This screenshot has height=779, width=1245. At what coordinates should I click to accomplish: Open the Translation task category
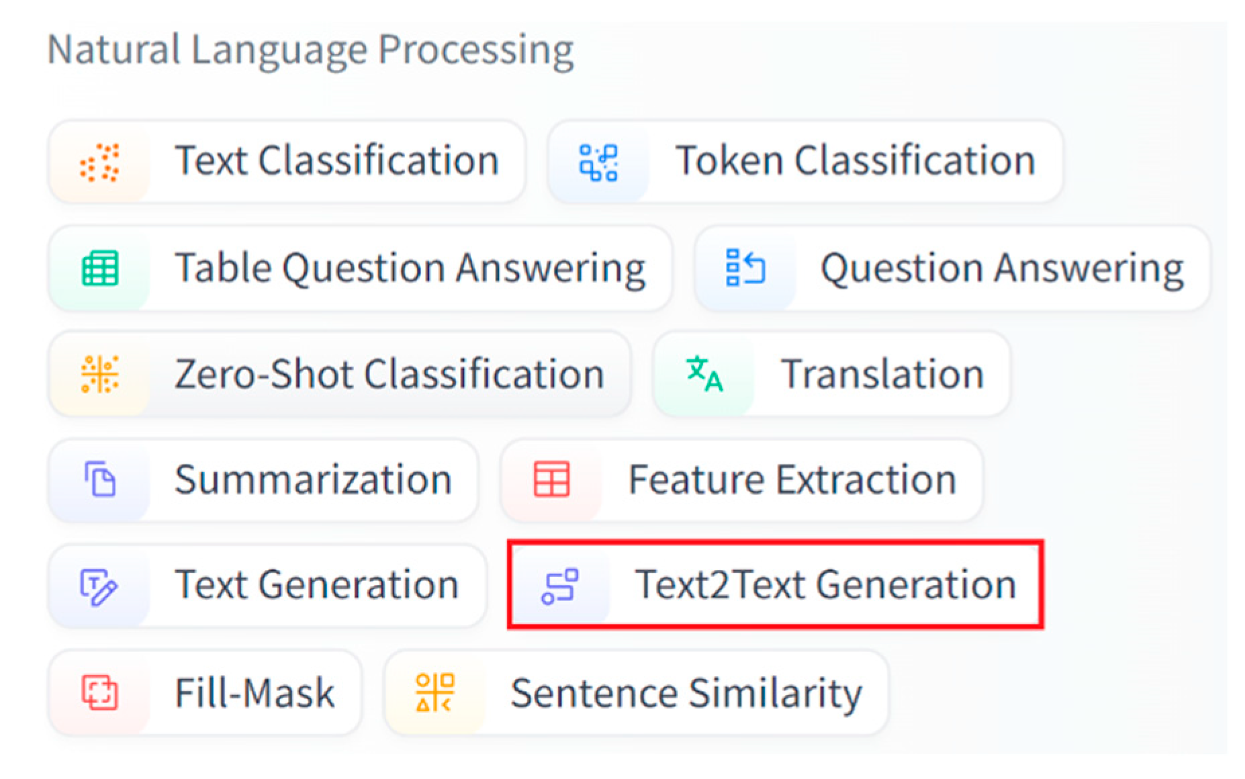(x=882, y=373)
